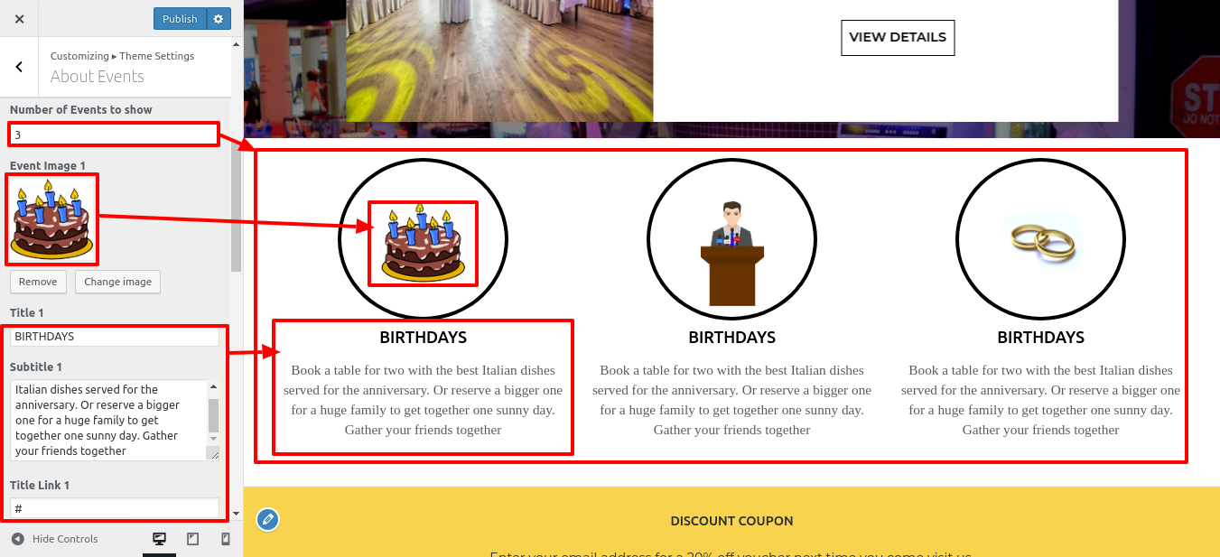Screen dimensions: 1220x557
Task: Select the Event Image 1 cake thumbnail
Action: pos(51,219)
